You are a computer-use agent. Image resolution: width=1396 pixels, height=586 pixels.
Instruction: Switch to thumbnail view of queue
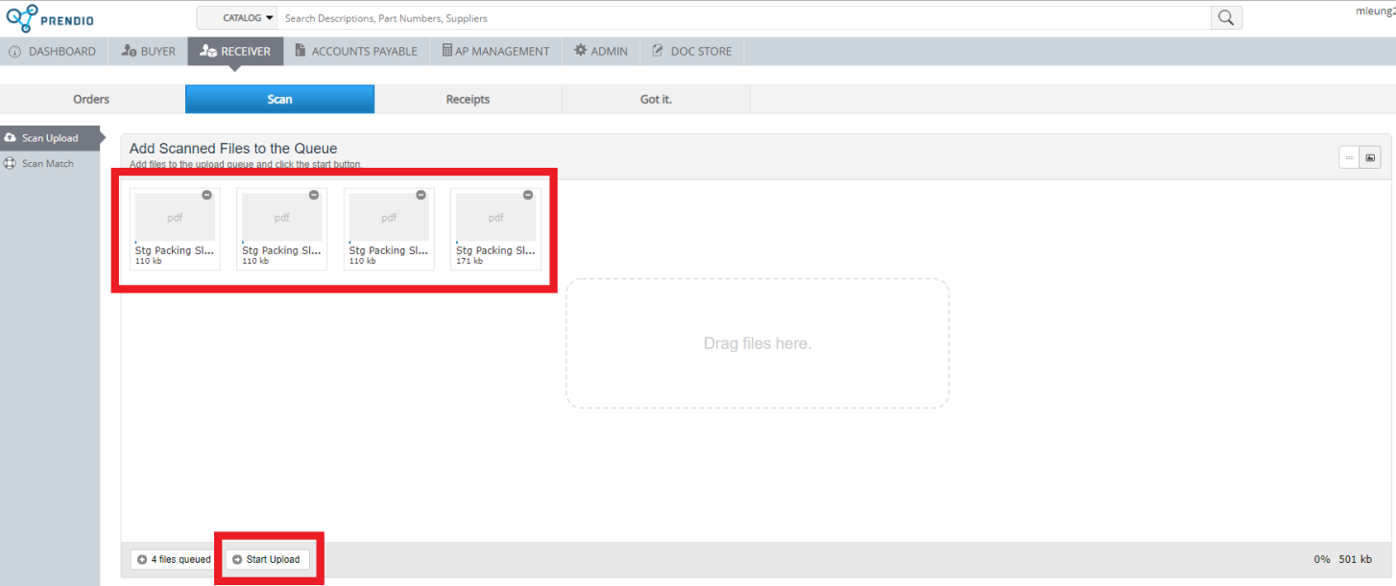click(1370, 158)
